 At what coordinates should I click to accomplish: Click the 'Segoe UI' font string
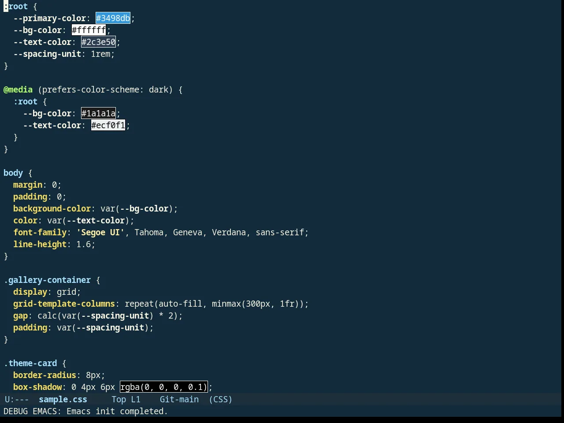click(x=100, y=232)
